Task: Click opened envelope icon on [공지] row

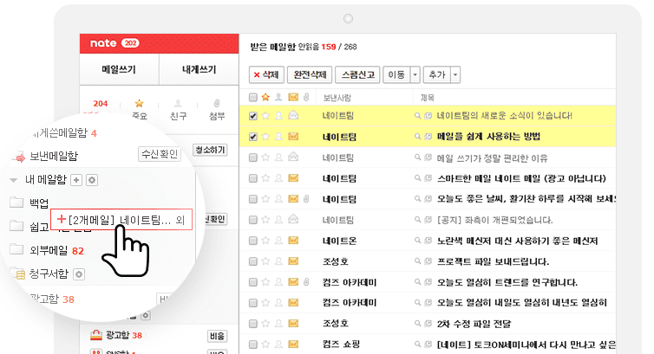Action: click(293, 219)
